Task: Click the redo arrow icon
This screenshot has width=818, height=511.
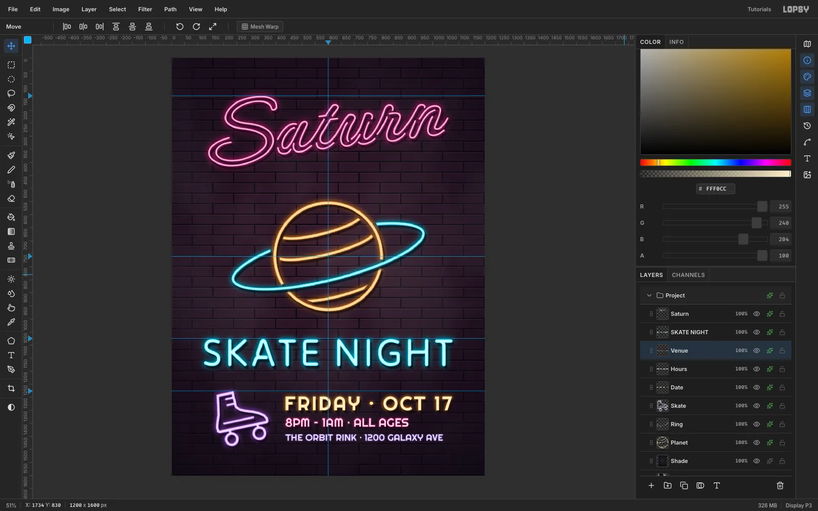Action: pos(196,27)
